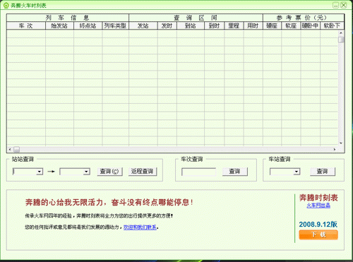Screen dimensions: 353x262
Task: Click the 查询(C) station-to-station button
Action: pos(109,172)
